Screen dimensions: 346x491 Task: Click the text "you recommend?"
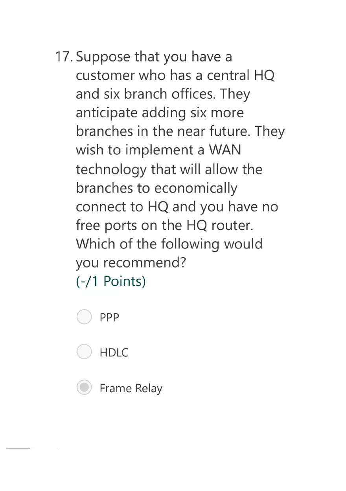click(x=131, y=263)
